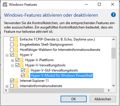Click folder icon beside Hostfähiger Webkern

(16, 50)
